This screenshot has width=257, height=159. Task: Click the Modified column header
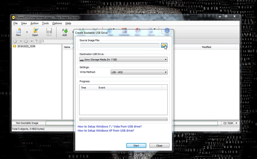click(218, 47)
